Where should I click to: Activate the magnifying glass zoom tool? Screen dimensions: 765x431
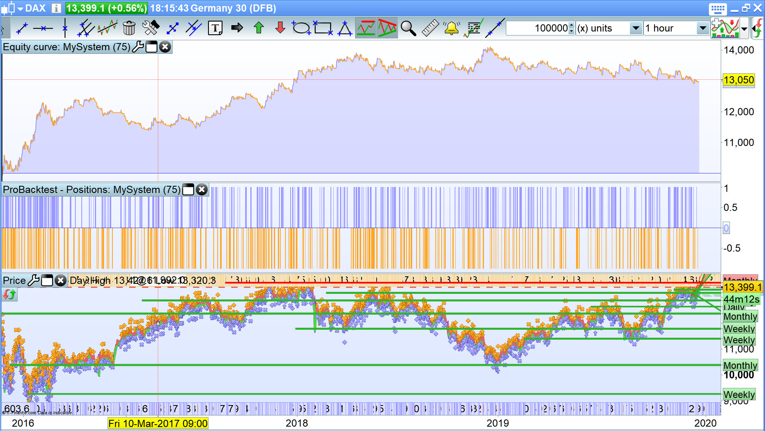[x=408, y=28]
